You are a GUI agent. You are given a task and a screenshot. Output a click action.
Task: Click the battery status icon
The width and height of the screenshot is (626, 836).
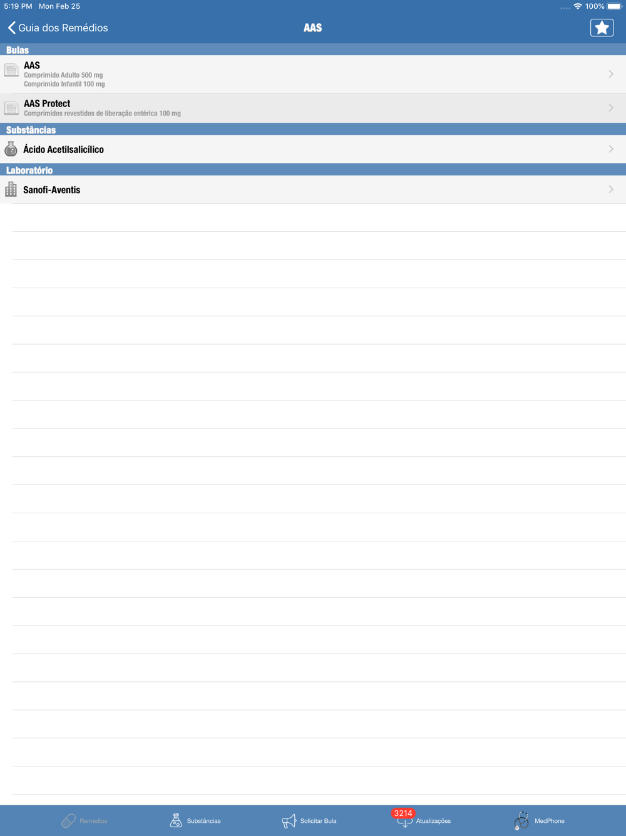pyautogui.click(x=615, y=6)
